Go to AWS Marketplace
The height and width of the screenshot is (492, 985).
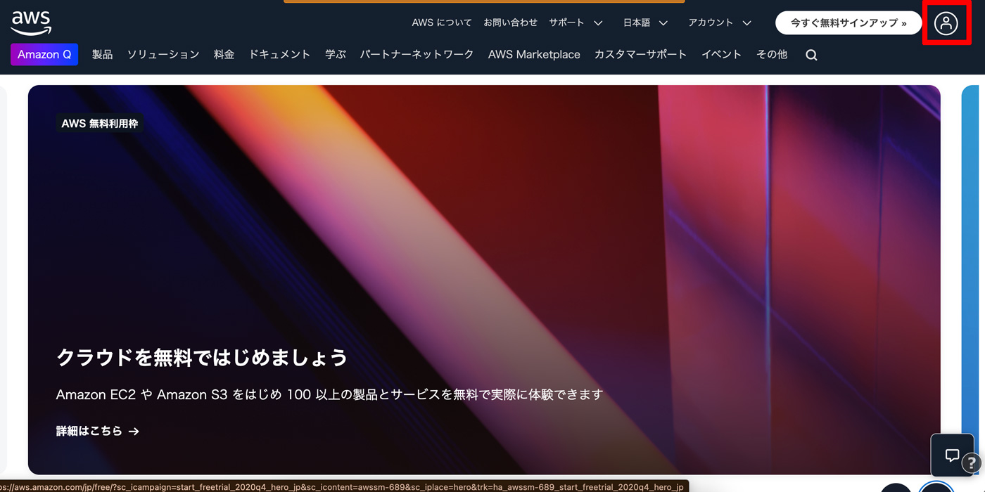[x=534, y=54]
